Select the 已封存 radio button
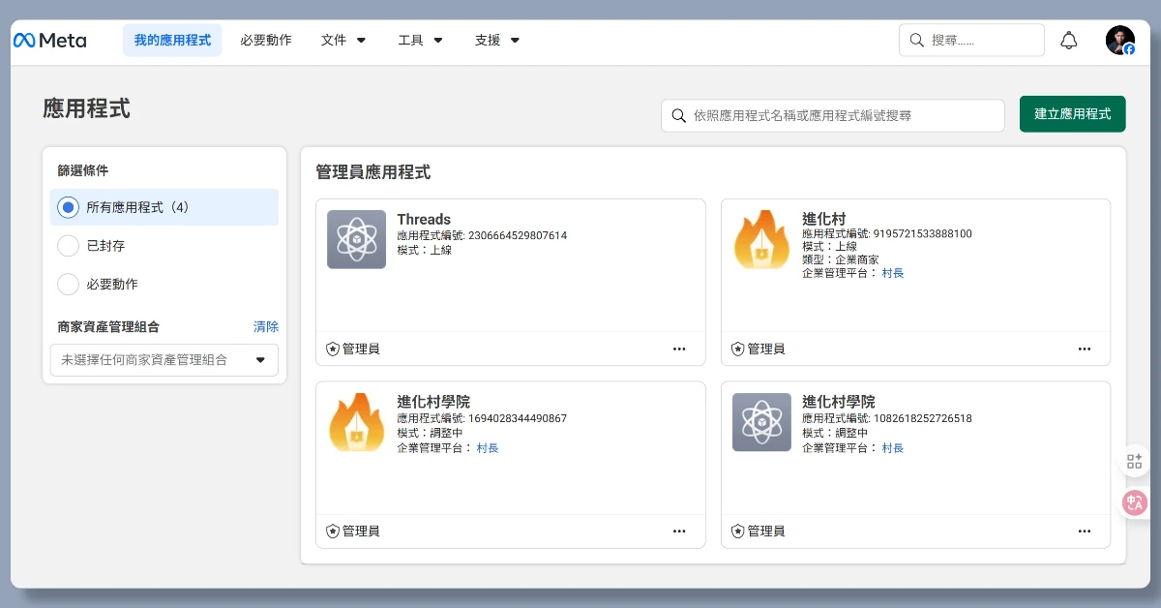The width and height of the screenshot is (1161, 608). pos(68,246)
